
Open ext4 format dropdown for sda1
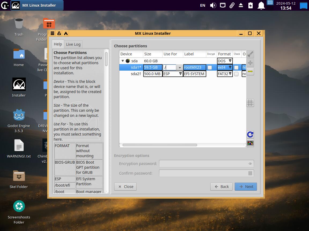(225, 67)
